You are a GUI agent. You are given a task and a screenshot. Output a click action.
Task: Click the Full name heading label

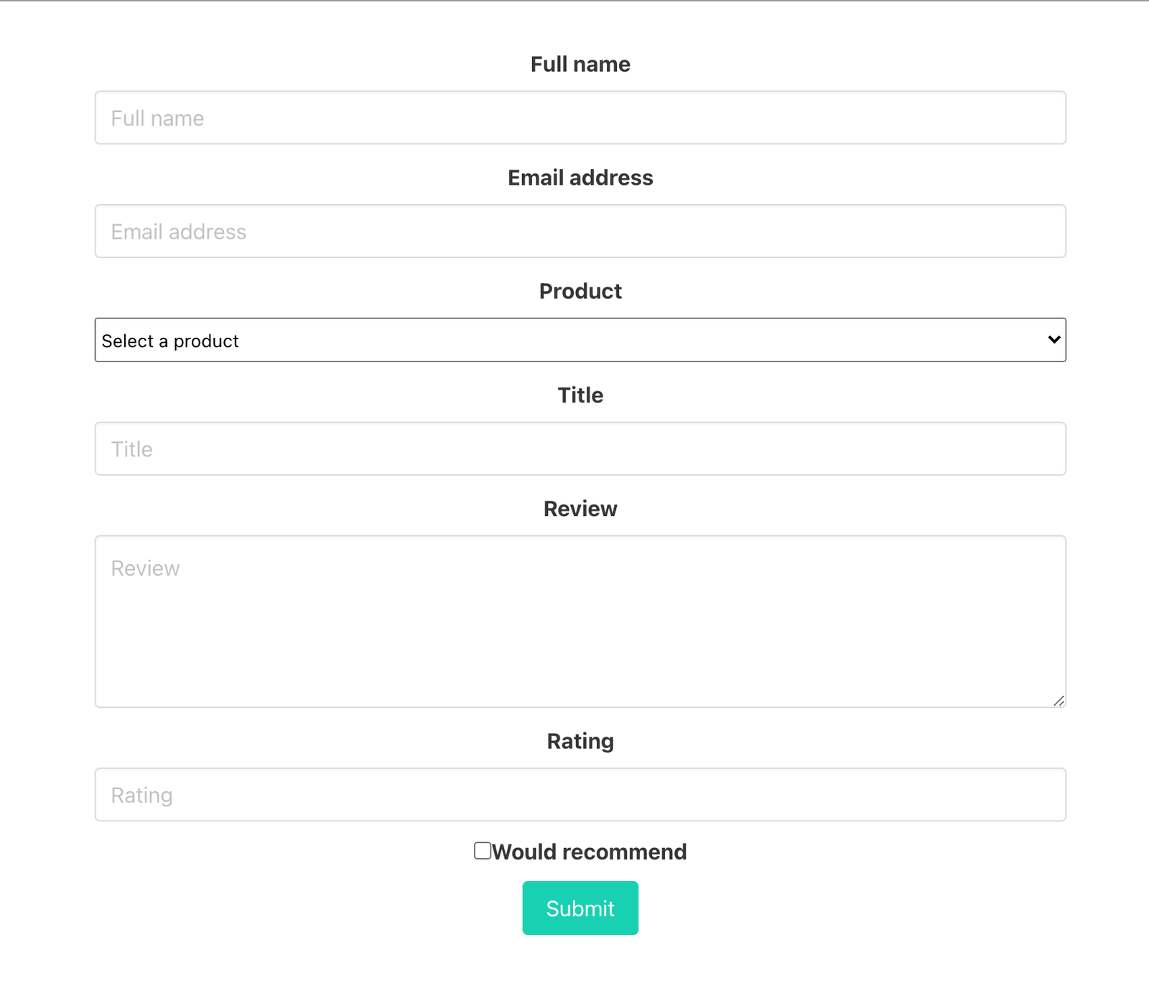click(x=580, y=64)
